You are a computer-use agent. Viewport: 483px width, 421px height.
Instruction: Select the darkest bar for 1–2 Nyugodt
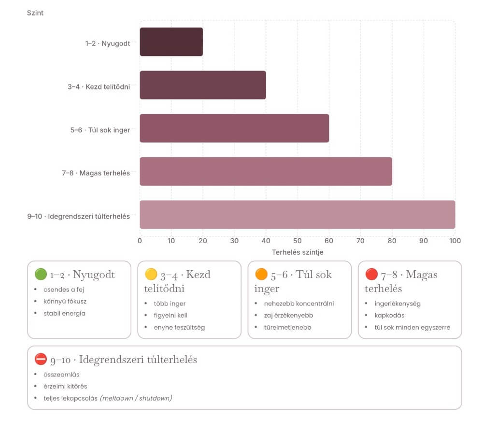(171, 42)
